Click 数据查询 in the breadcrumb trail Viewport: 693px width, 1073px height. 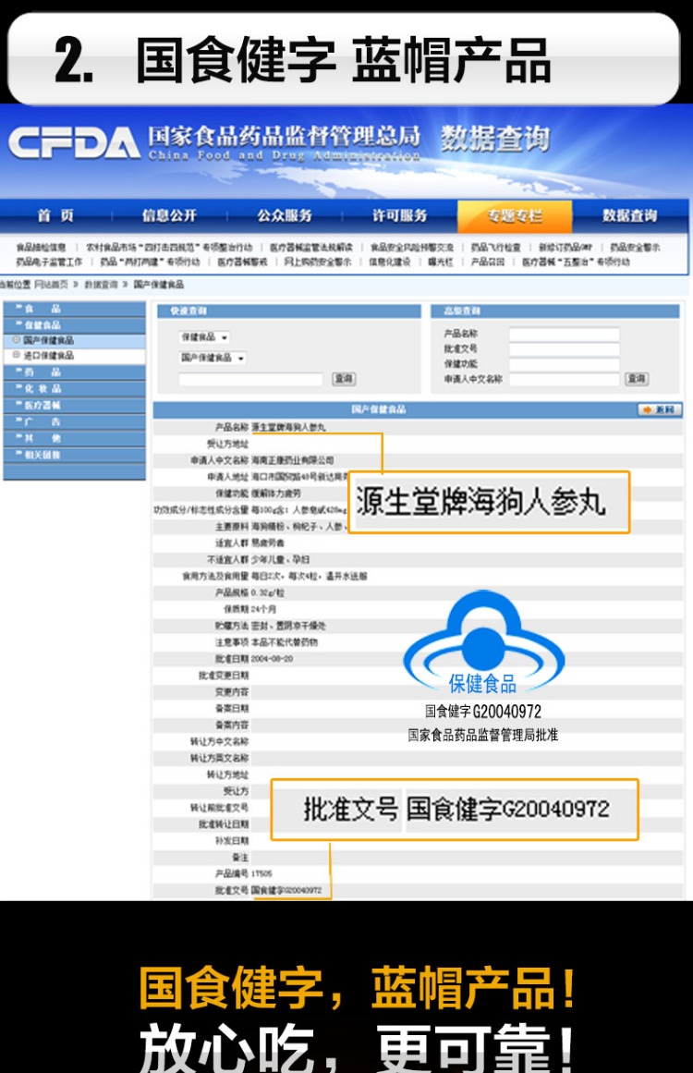[x=102, y=284]
